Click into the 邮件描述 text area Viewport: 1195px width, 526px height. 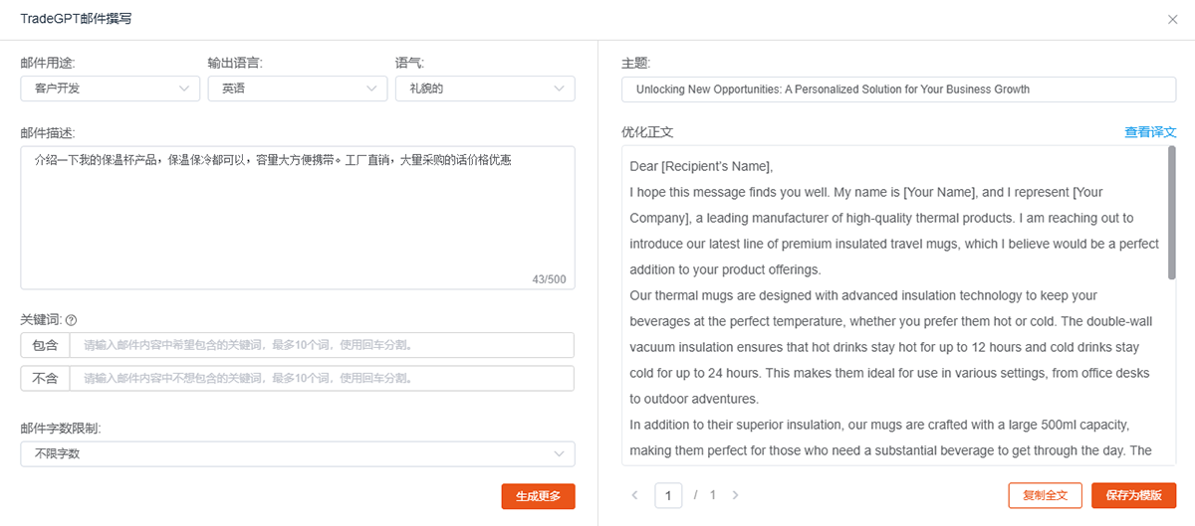point(297,219)
